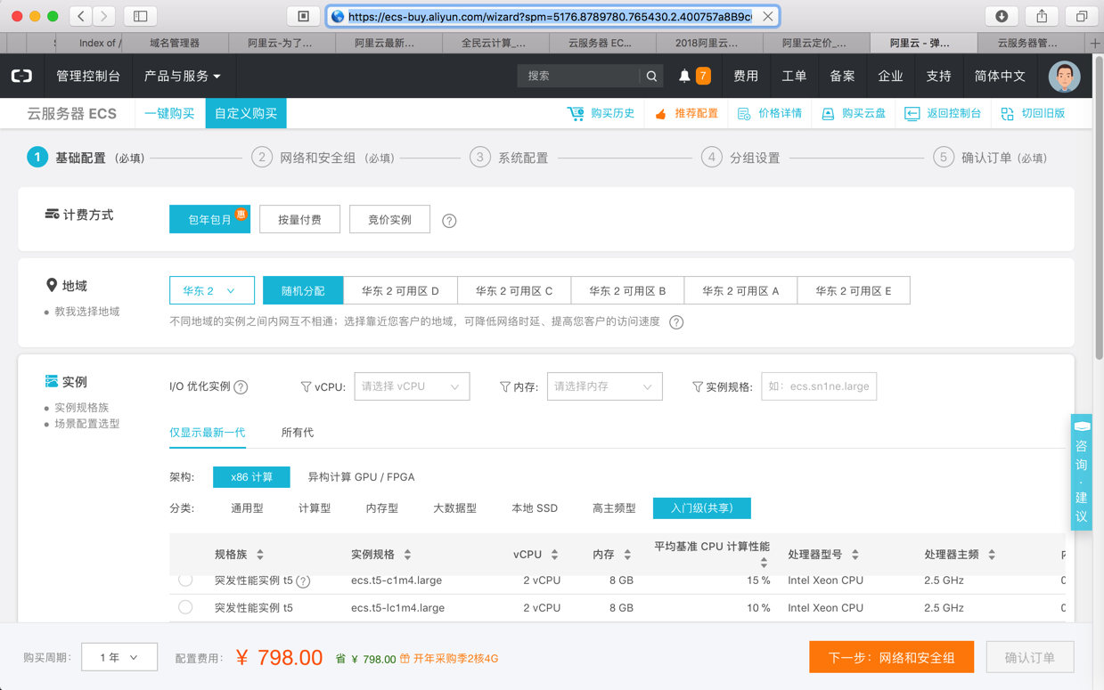Sort by vCPU column arrows
Image resolution: width=1104 pixels, height=690 pixels.
(554, 556)
